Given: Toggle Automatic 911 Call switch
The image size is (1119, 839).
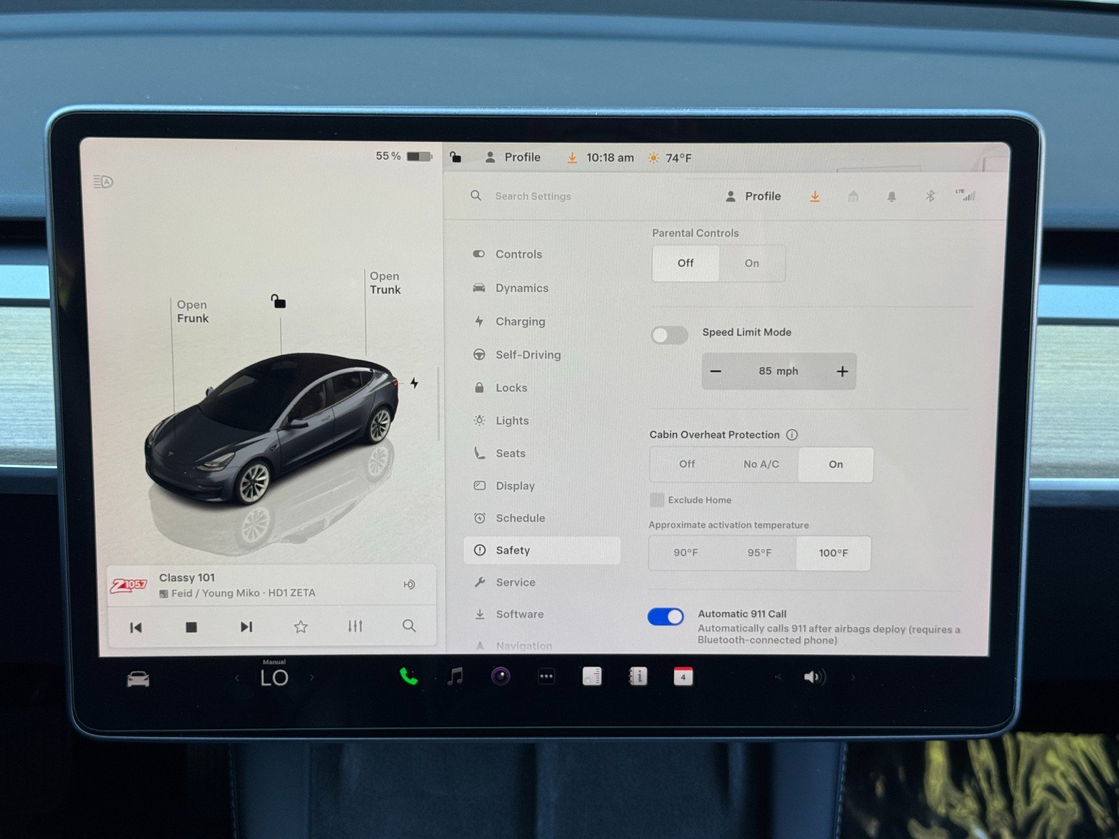Looking at the screenshot, I should tap(666, 617).
